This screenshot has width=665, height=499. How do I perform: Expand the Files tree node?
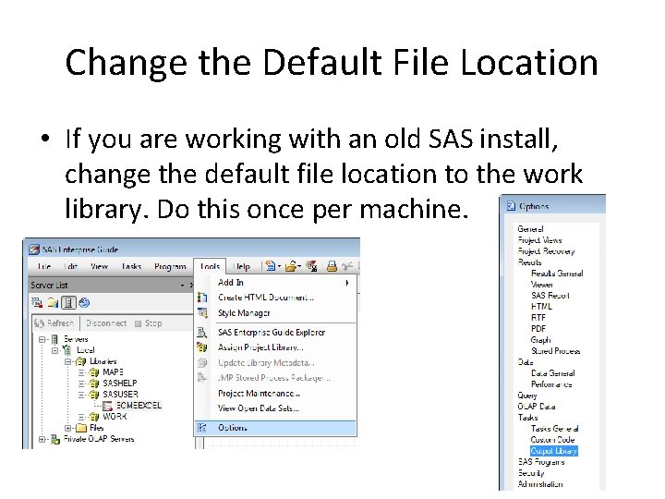tap(67, 428)
